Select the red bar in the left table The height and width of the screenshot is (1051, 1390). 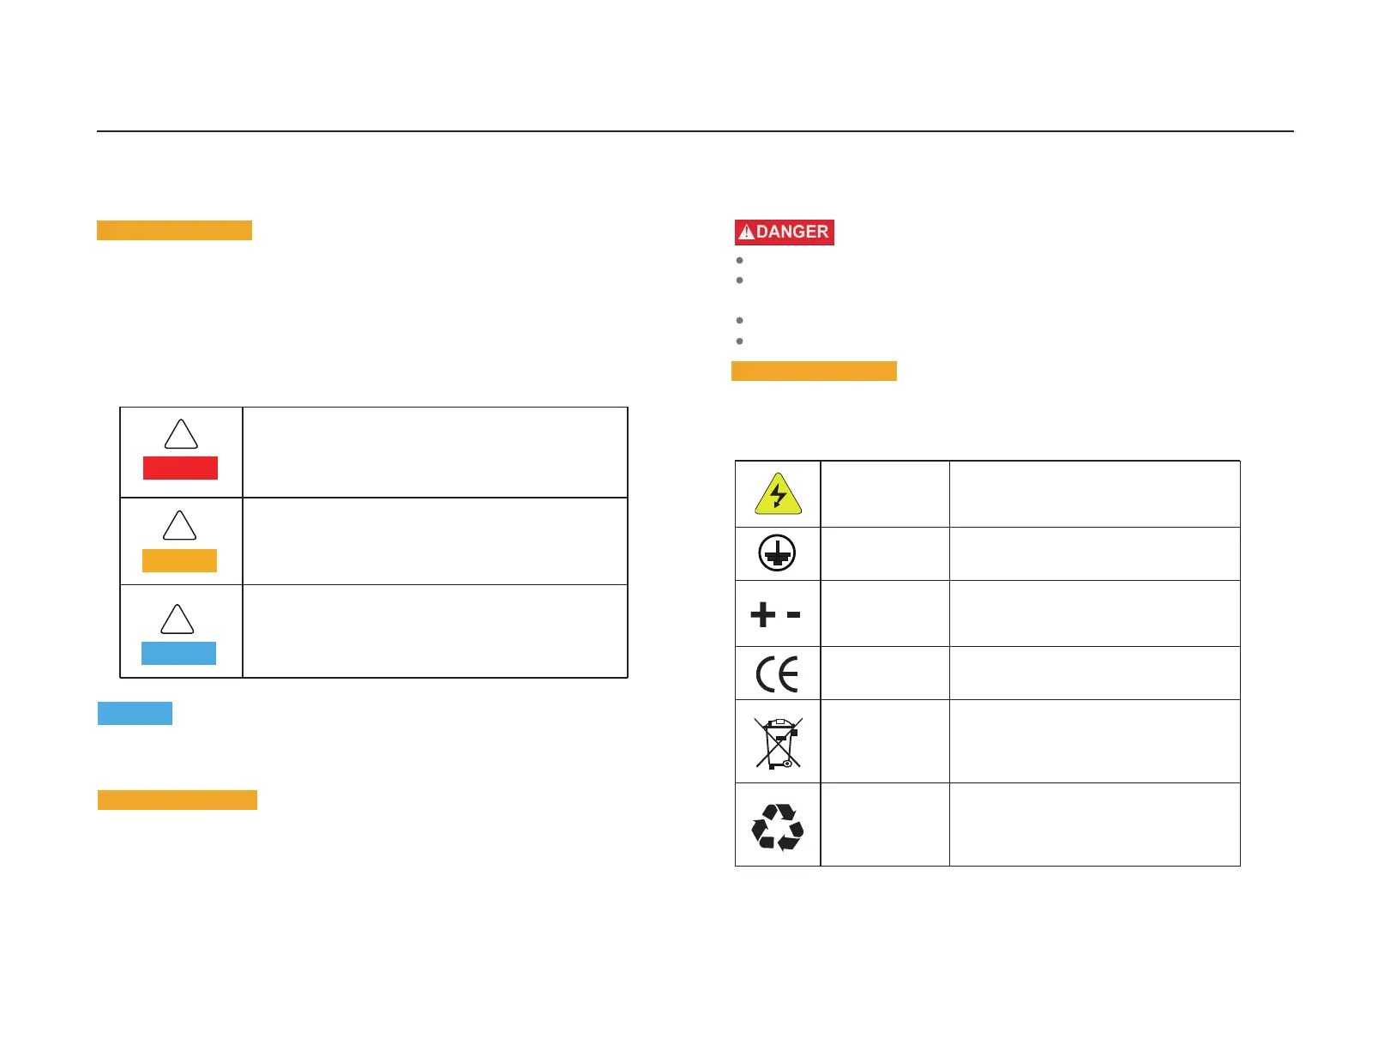coord(180,468)
